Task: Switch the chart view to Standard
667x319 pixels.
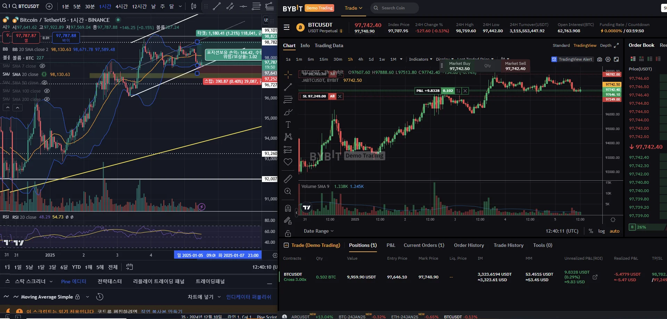Action: click(x=561, y=45)
